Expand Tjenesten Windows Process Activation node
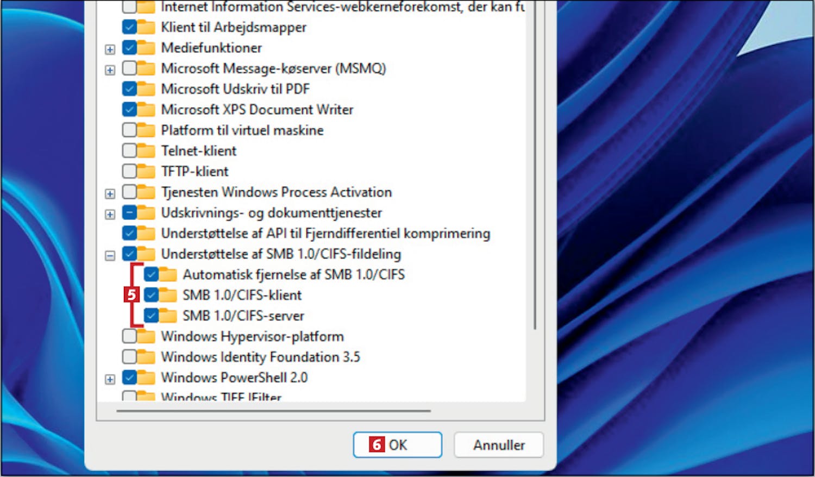 coord(110,194)
